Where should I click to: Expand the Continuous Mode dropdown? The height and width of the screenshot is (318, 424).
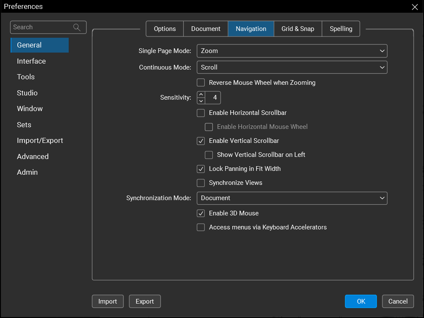click(292, 67)
